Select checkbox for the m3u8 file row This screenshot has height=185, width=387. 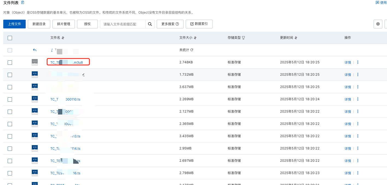(10, 63)
